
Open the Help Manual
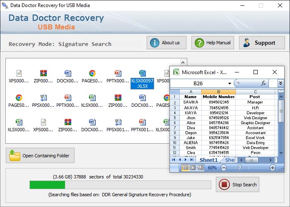[213, 43]
